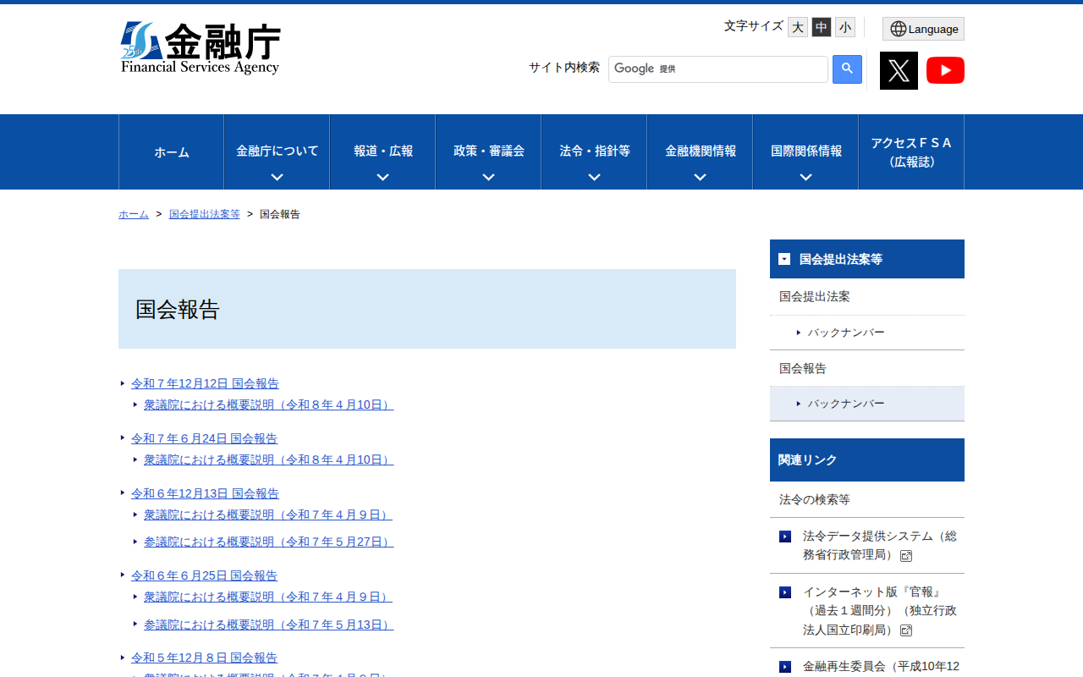Click 国会提出法案等 breadcrumb link
This screenshot has width=1083, height=677.
(x=205, y=214)
